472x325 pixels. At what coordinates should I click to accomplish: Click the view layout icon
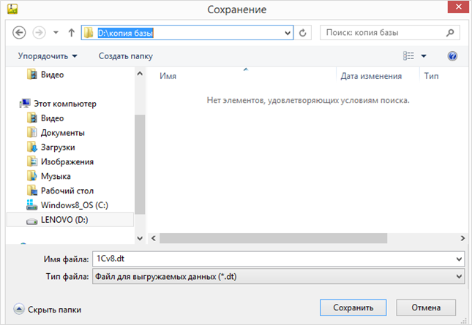(x=408, y=56)
